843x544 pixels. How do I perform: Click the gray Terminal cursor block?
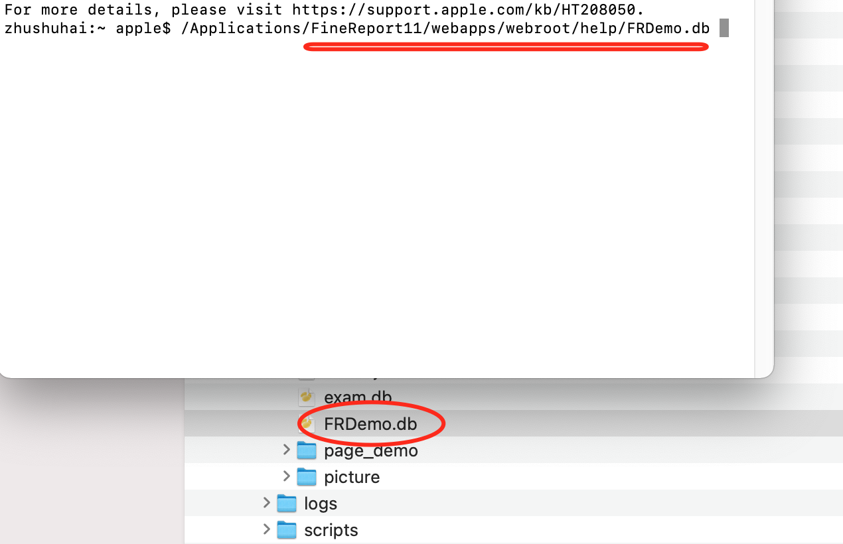click(724, 29)
